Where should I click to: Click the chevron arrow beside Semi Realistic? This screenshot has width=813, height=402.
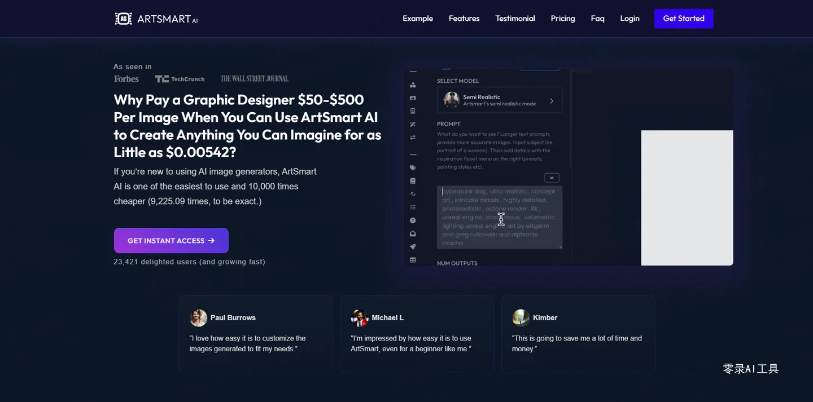click(552, 101)
